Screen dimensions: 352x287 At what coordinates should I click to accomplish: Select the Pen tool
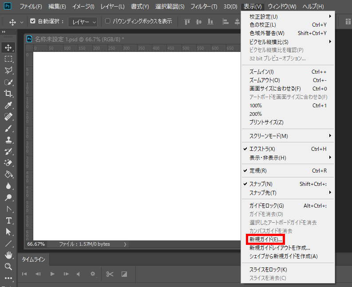(x=8, y=209)
